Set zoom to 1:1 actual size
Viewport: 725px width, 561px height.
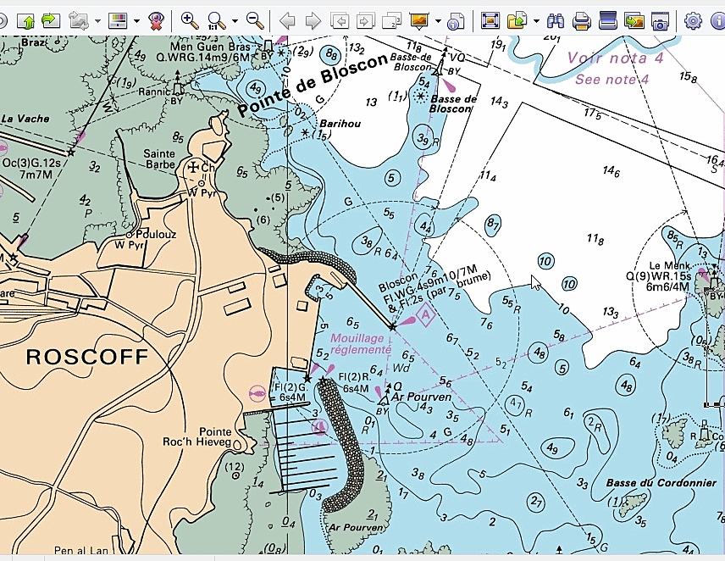pos(216,21)
